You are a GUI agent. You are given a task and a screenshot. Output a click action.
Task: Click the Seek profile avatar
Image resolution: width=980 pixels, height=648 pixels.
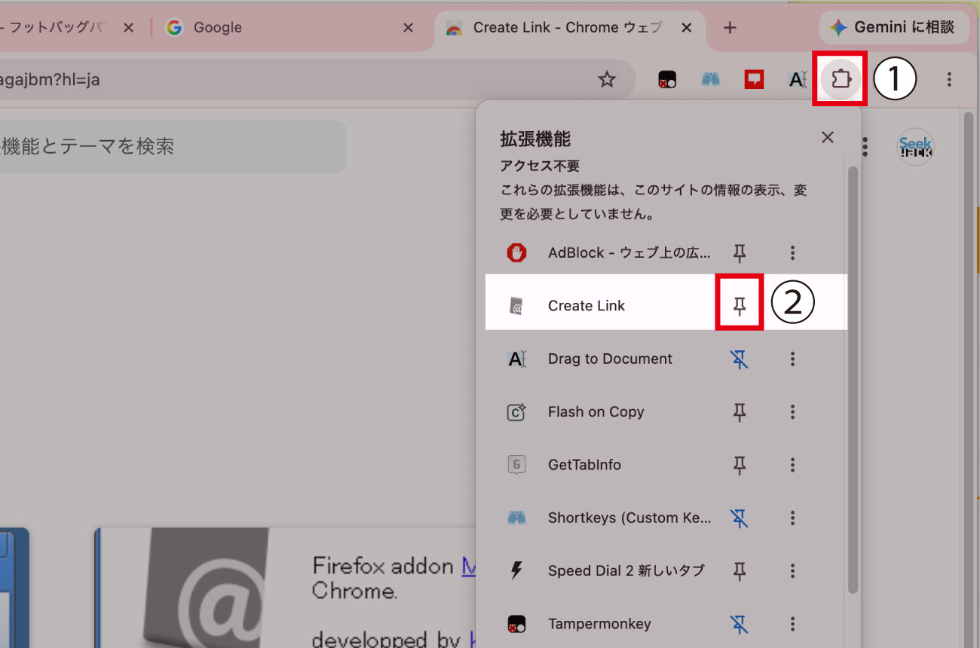coord(916,146)
